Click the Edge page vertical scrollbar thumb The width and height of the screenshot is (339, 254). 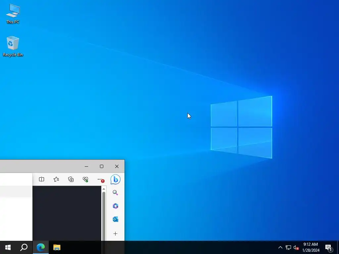pos(104,216)
